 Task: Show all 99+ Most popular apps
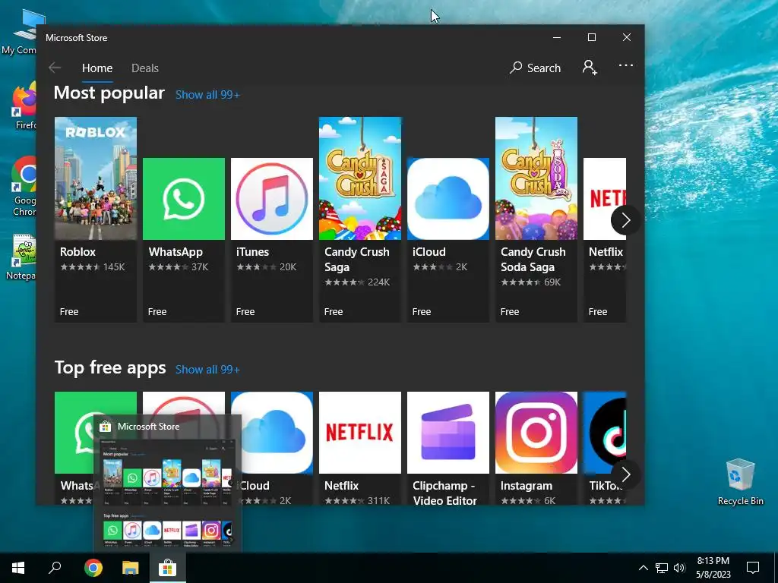pyautogui.click(x=207, y=95)
